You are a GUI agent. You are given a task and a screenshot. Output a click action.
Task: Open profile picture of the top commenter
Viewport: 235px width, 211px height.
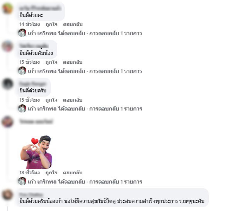[x=7, y=9]
